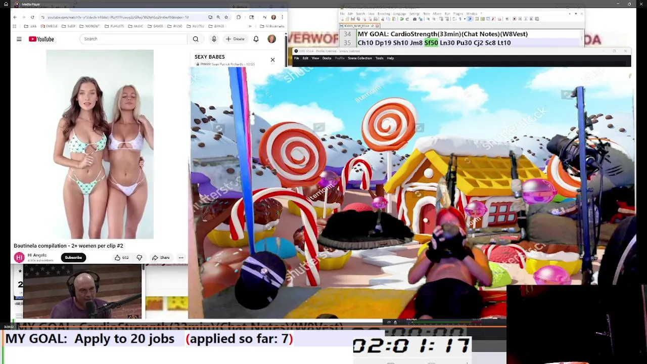Click the highlighted Sf50 text in Notepad++
This screenshot has height=364, width=647.
click(431, 43)
